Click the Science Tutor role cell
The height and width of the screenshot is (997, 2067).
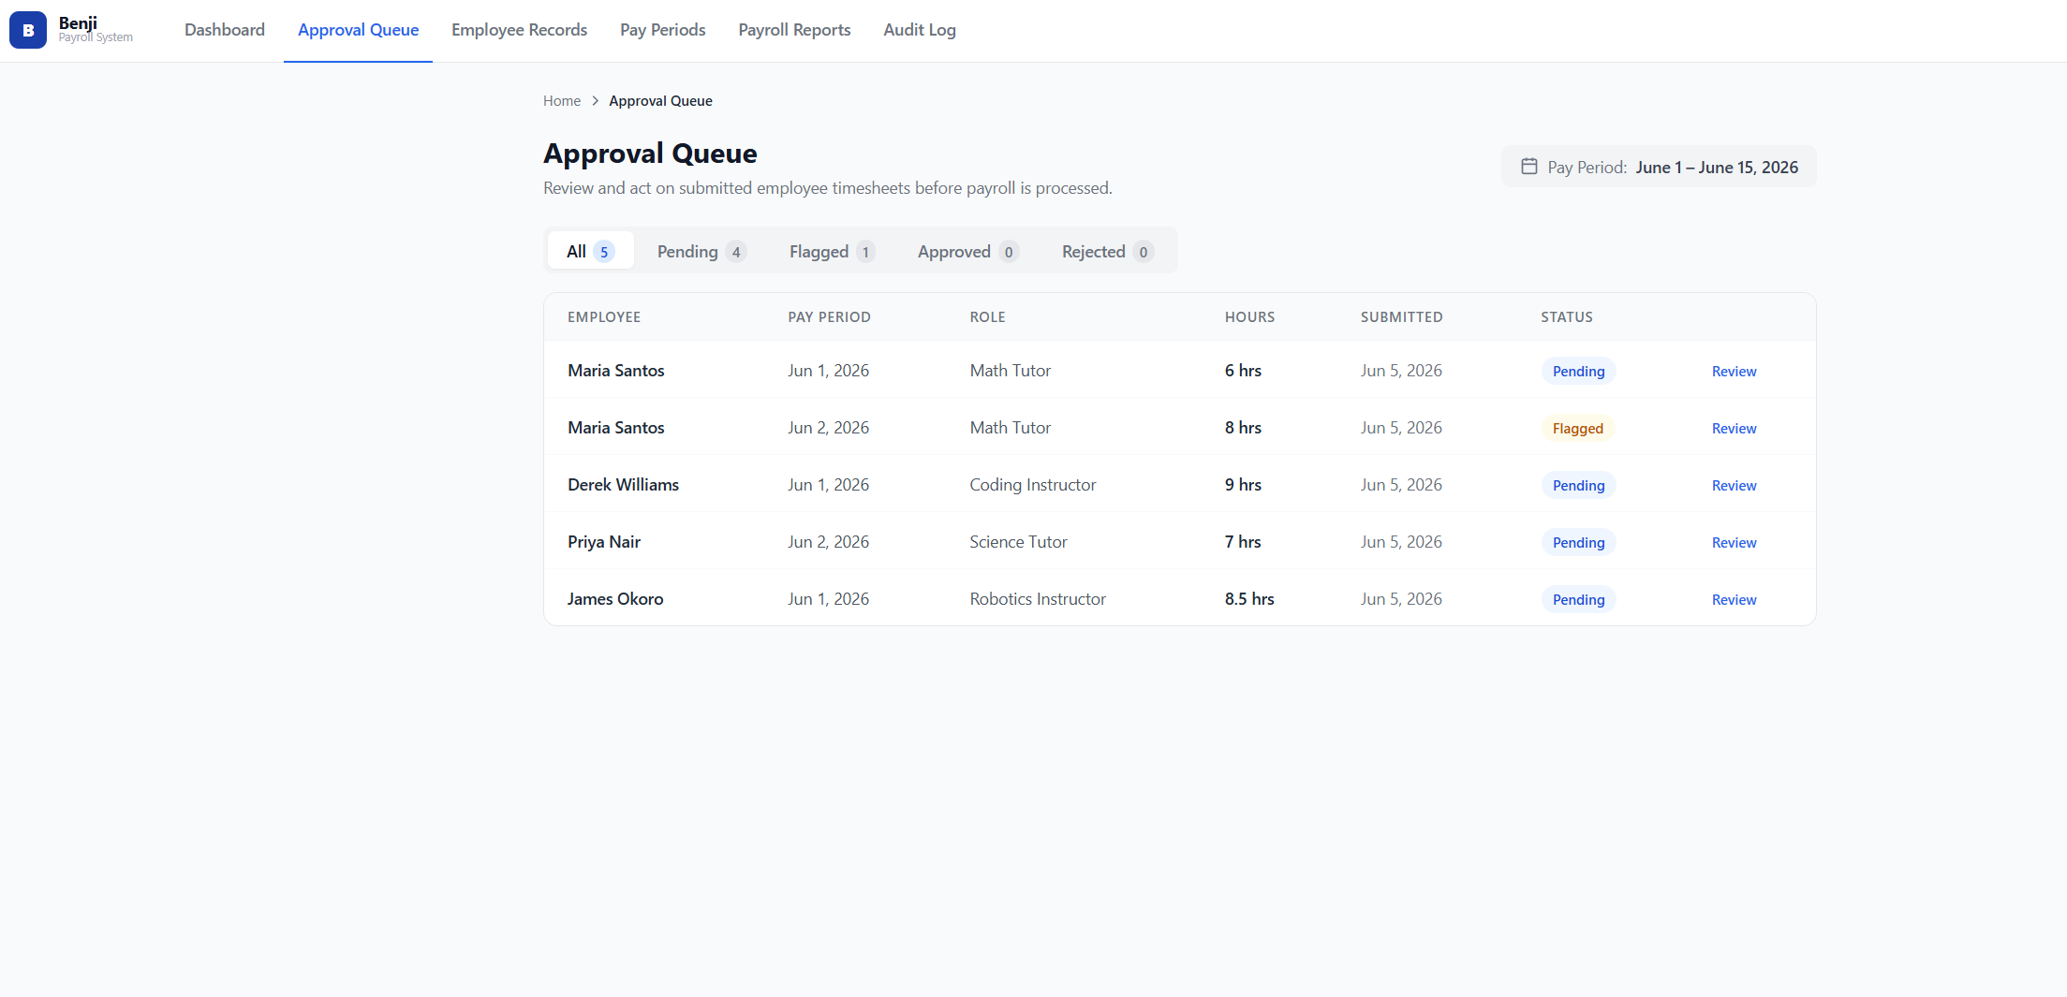pos(1018,541)
